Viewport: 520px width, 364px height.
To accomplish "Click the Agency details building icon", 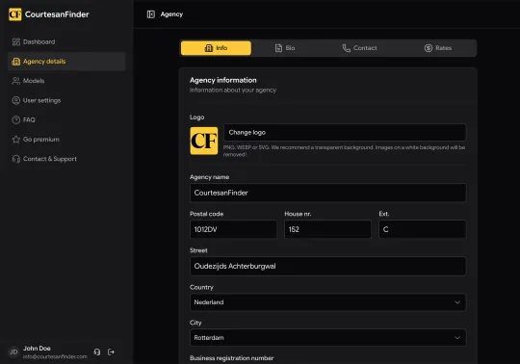I will (x=16, y=62).
